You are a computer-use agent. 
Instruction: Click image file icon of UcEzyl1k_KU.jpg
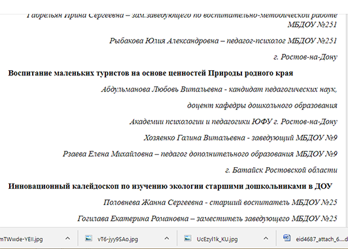pyautogui.click(x=188, y=239)
